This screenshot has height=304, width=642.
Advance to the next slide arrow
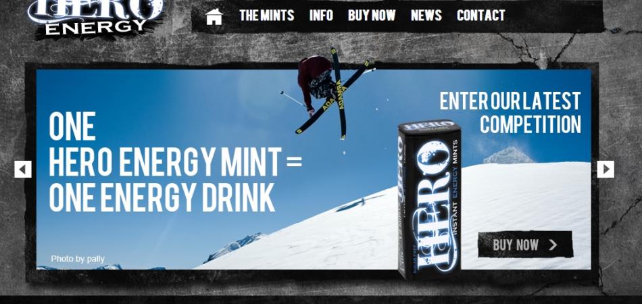click(606, 170)
